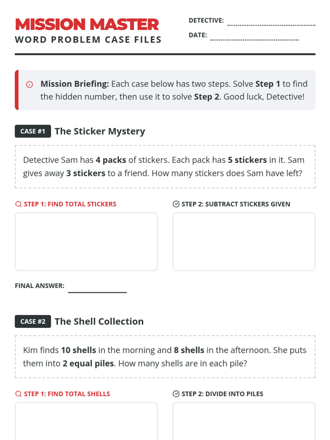Viewport: 330px width, 440px height.
Task: Click inside the Step 2 subtract answer box
Action: point(244,241)
